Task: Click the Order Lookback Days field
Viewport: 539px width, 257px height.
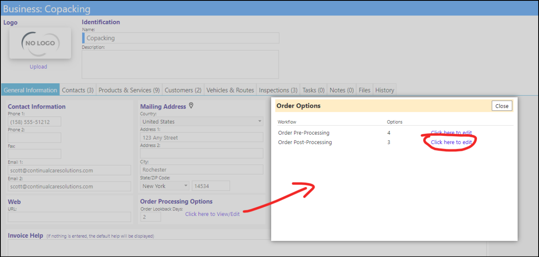Action: (151, 217)
